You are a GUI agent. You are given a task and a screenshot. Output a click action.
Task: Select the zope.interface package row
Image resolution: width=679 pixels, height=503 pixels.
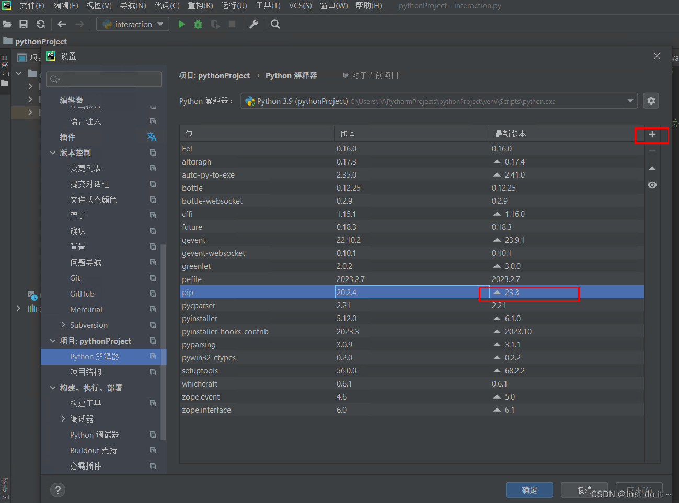pos(412,410)
